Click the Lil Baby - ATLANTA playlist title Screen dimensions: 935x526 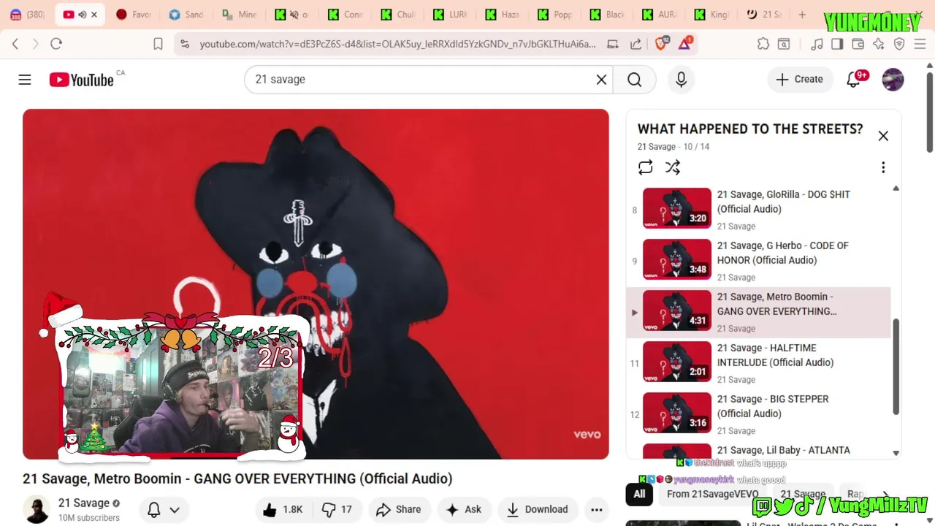pyautogui.click(x=783, y=450)
